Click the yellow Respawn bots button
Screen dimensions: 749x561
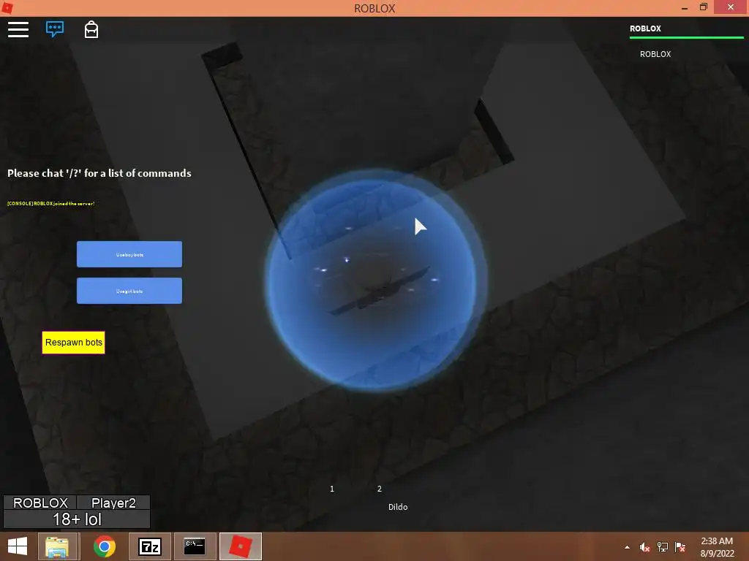point(74,343)
